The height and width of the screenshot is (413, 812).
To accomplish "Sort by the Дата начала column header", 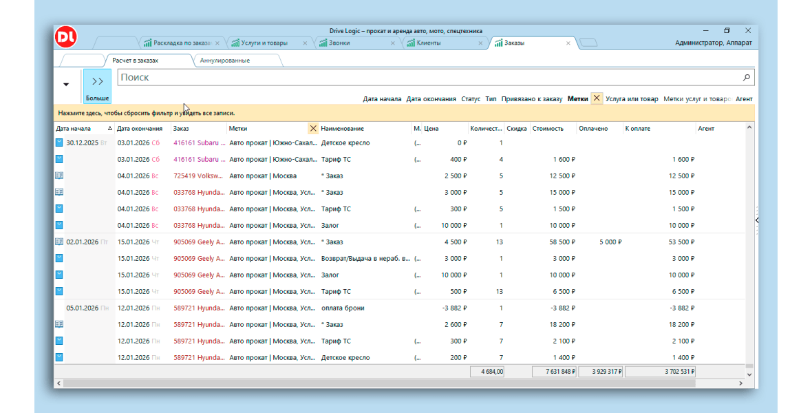I will coord(73,129).
